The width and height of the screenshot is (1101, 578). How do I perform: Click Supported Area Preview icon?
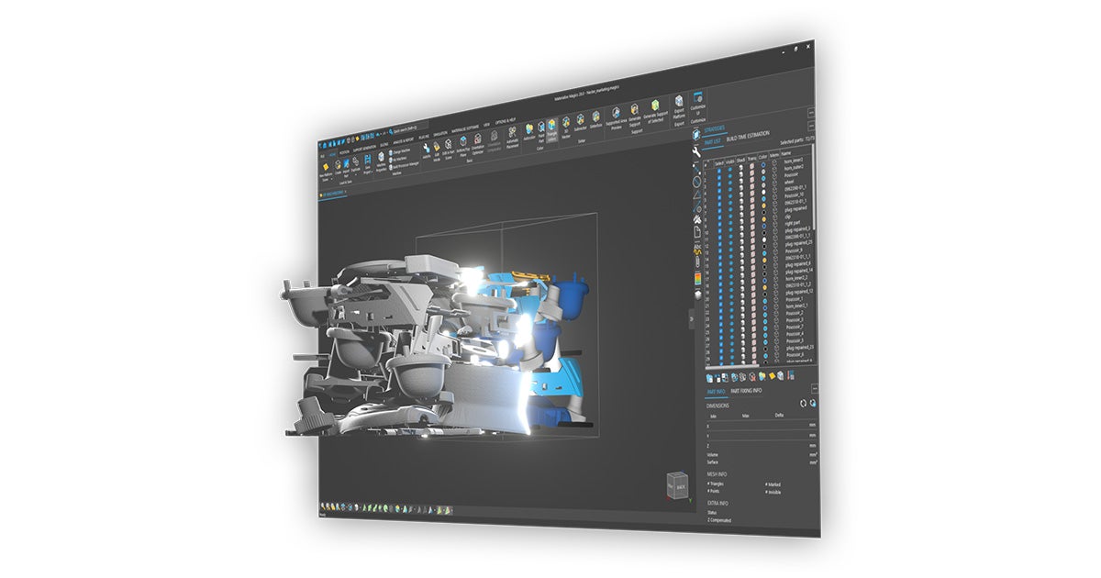617,112
